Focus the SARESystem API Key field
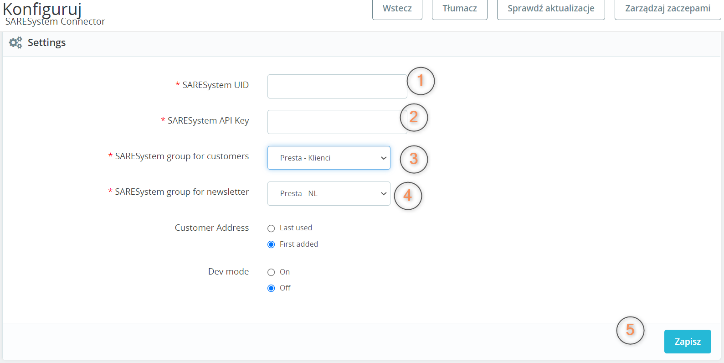The width and height of the screenshot is (724, 363). 337,122
